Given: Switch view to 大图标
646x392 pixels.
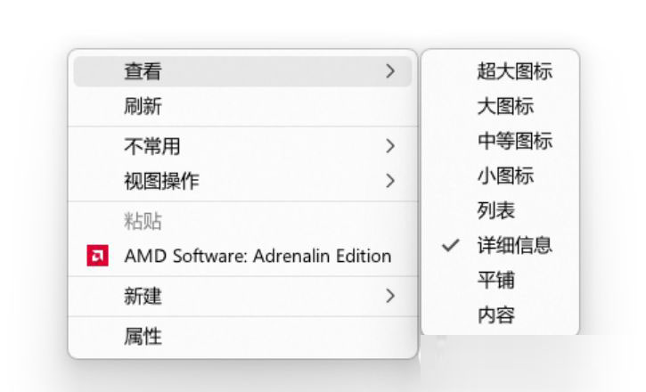Looking at the screenshot, I should (x=500, y=106).
